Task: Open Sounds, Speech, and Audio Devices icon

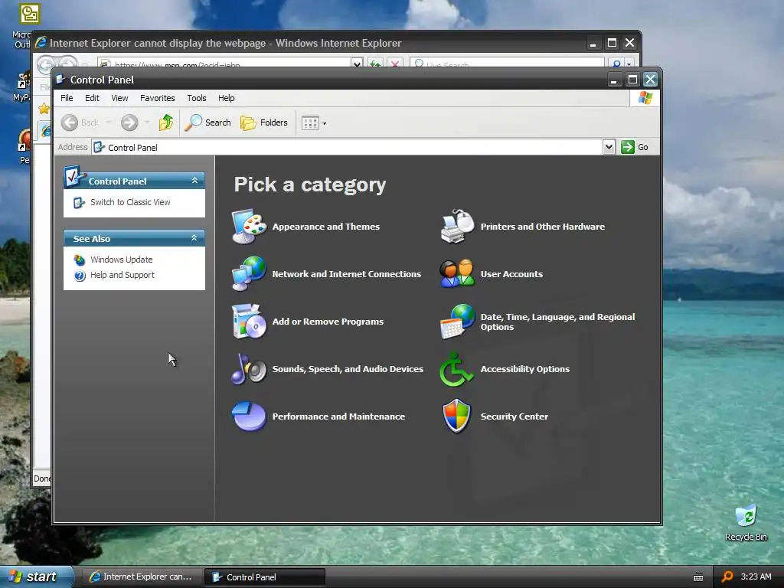Action: coord(249,368)
